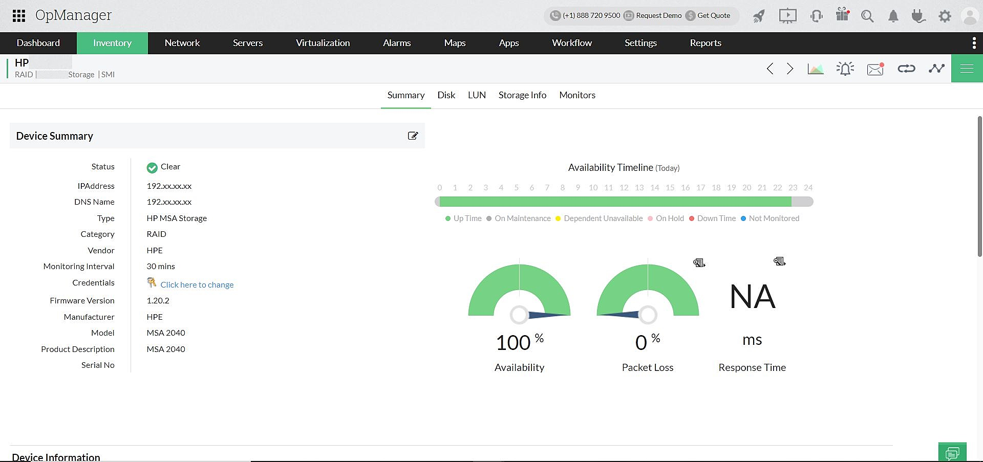Viewport: 983px width, 462px height.
Task: Open the graphs chart icon near device header
Action: coord(815,68)
